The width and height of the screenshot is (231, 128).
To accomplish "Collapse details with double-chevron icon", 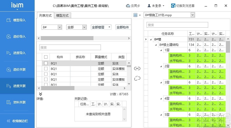I will [41, 94].
